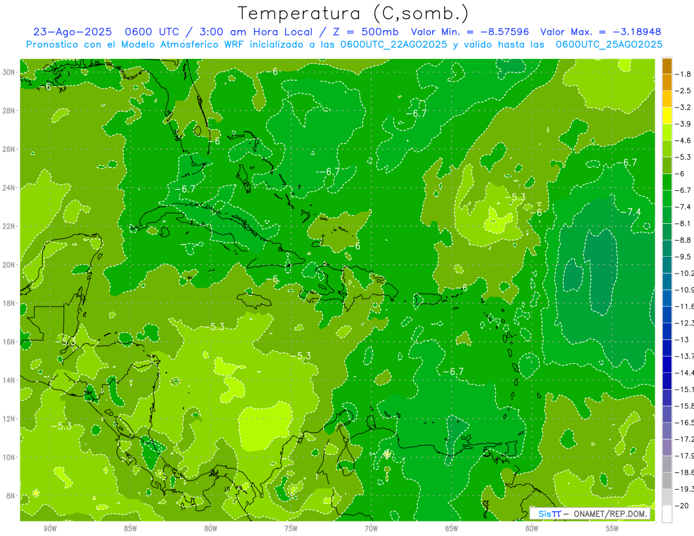Click the 55W longitude axis label
Image resolution: width=694 pixels, height=536 pixels.
(x=612, y=528)
